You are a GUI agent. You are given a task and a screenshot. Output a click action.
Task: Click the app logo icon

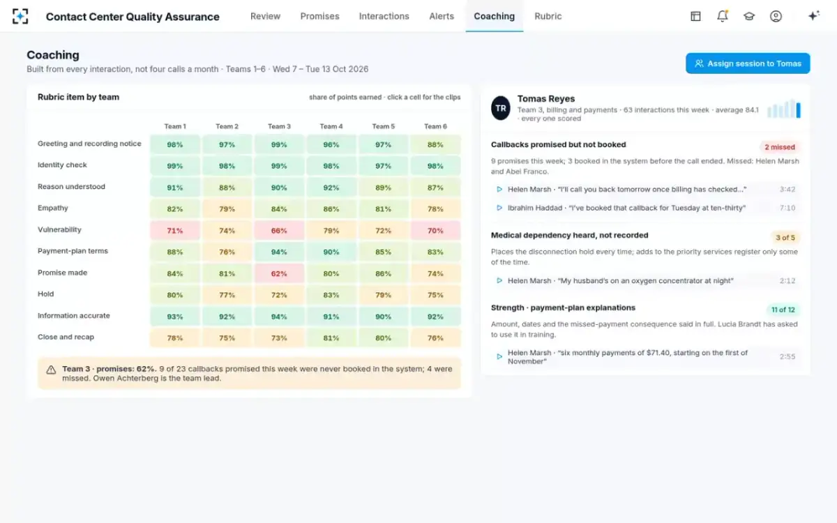[x=20, y=16]
